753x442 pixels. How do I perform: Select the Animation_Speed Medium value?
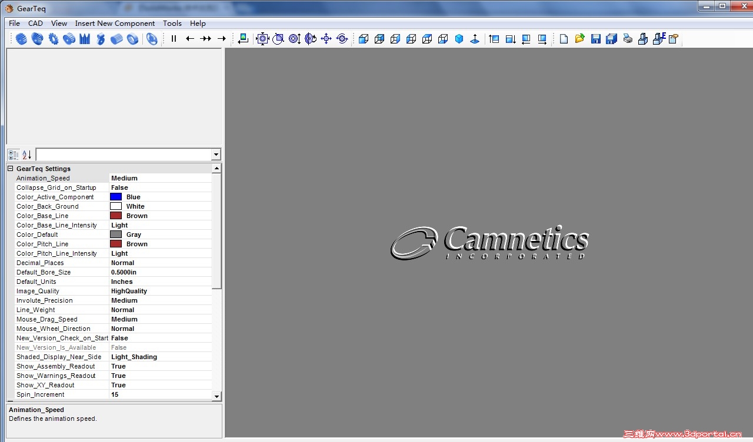(x=160, y=178)
